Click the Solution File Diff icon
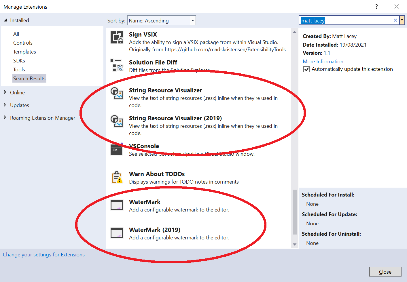Image resolution: width=407 pixels, height=282 pixels. click(116, 65)
